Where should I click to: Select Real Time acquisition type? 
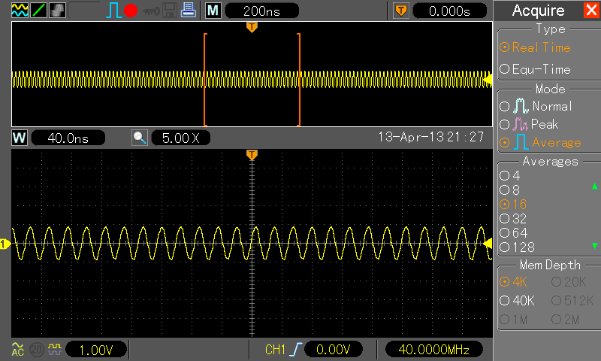tap(536, 47)
